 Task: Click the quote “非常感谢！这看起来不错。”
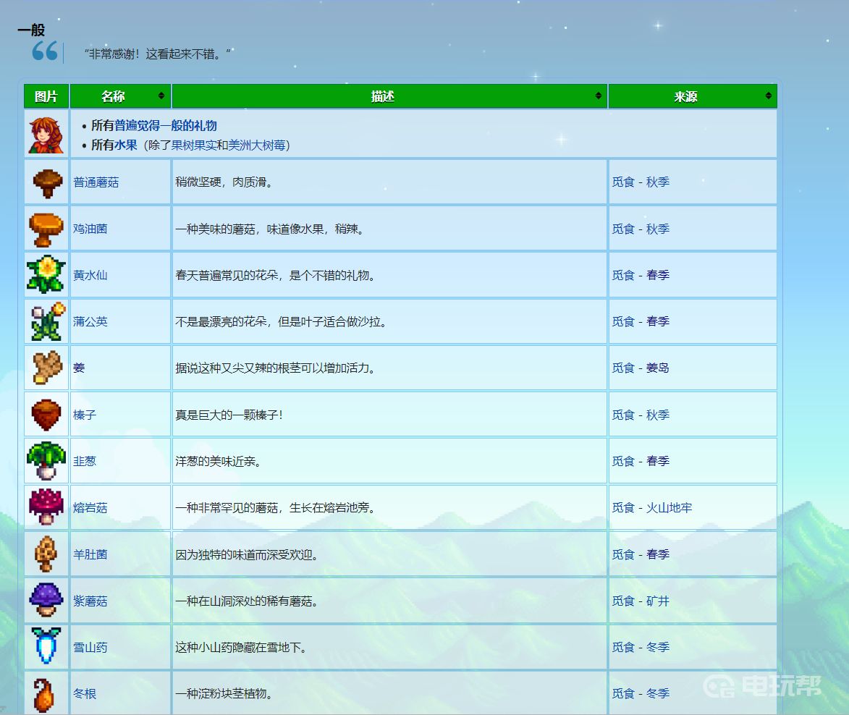(x=158, y=54)
